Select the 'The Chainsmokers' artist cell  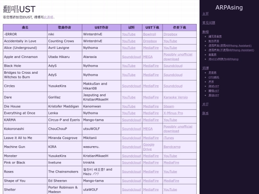pyautogui.click(x=65, y=172)
